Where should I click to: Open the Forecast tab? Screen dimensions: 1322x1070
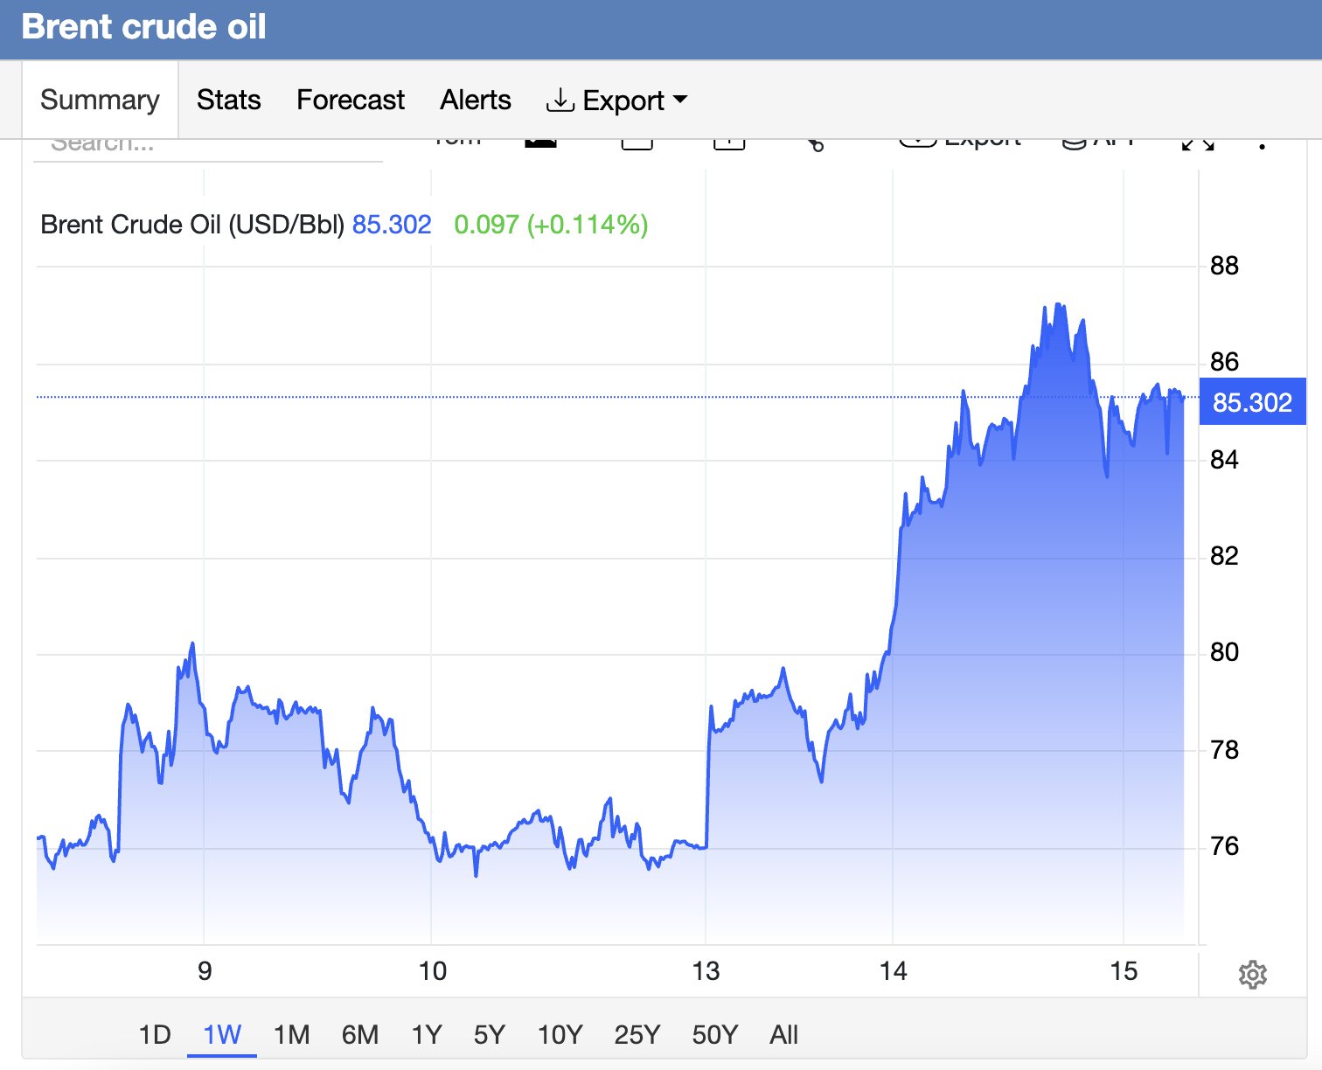(351, 100)
